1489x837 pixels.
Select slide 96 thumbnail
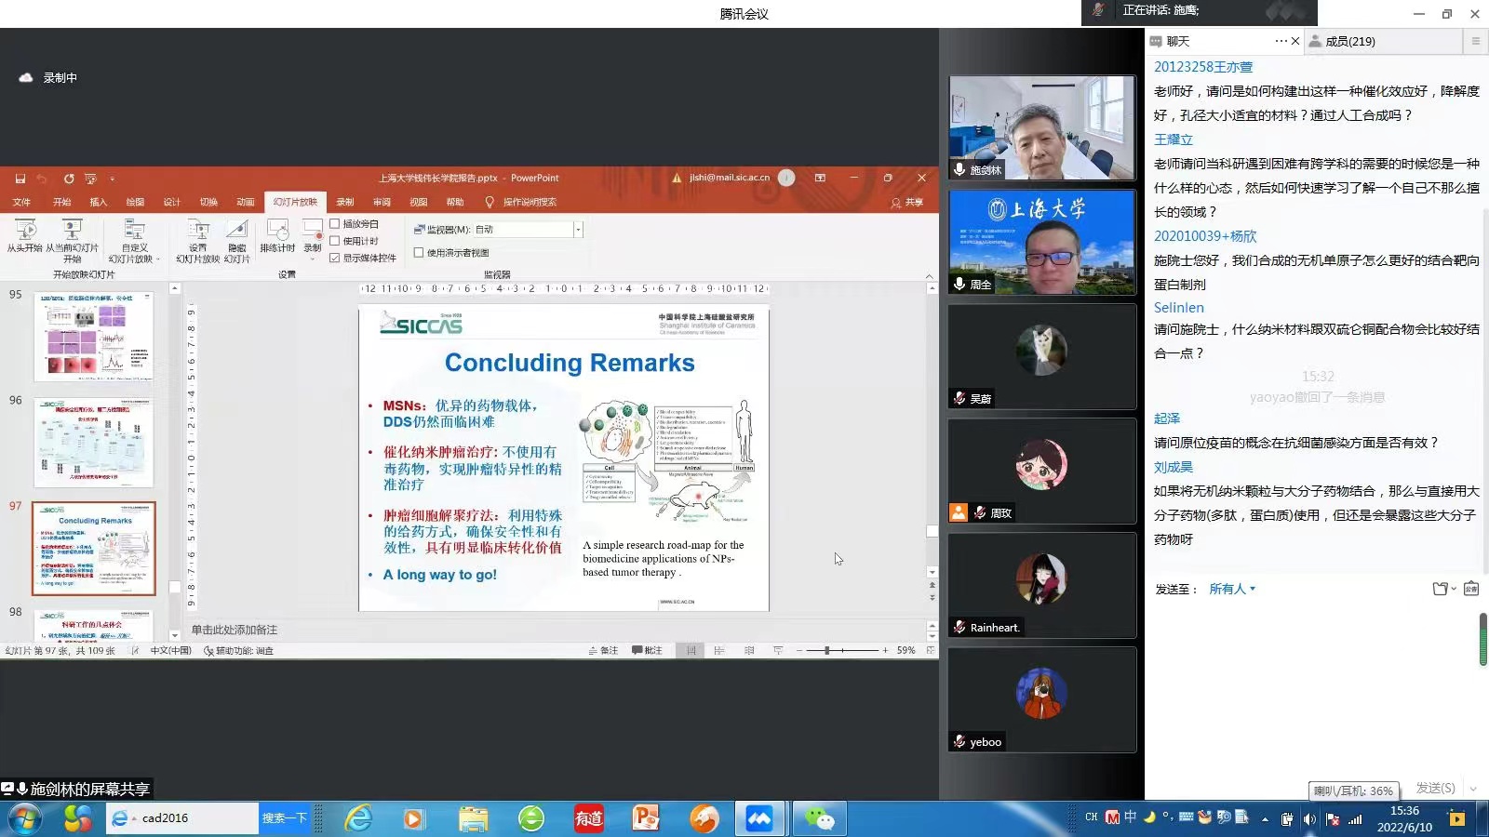(x=94, y=443)
